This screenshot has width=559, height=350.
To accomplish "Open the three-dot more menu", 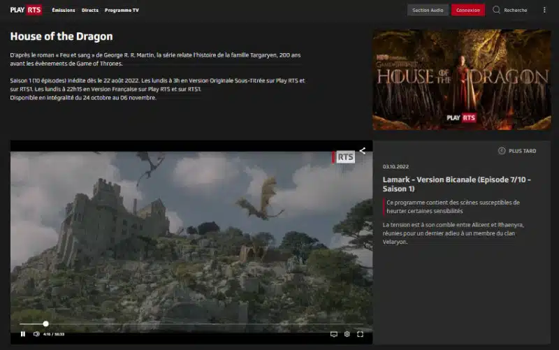I will [544, 10].
